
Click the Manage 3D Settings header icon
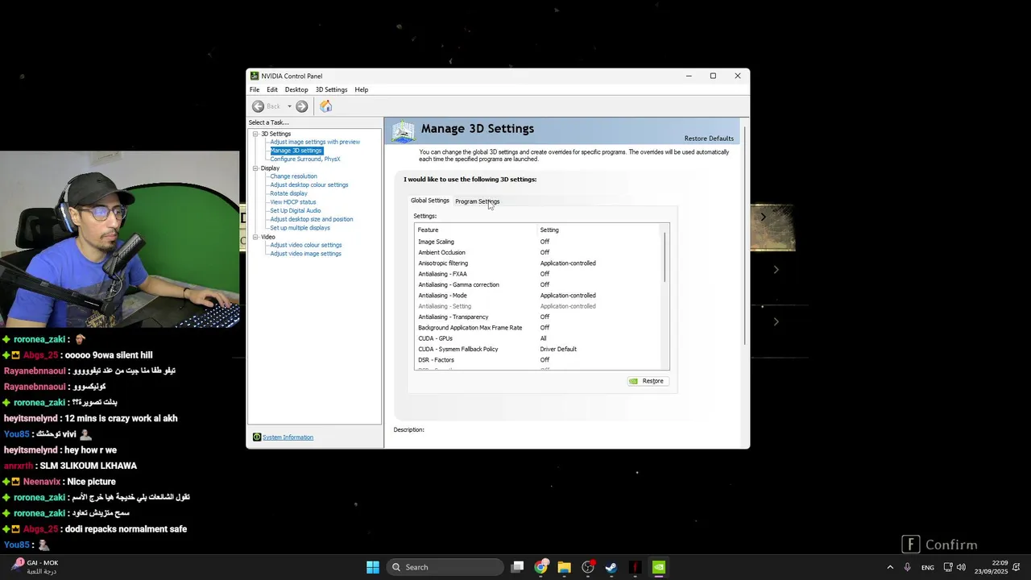404,131
